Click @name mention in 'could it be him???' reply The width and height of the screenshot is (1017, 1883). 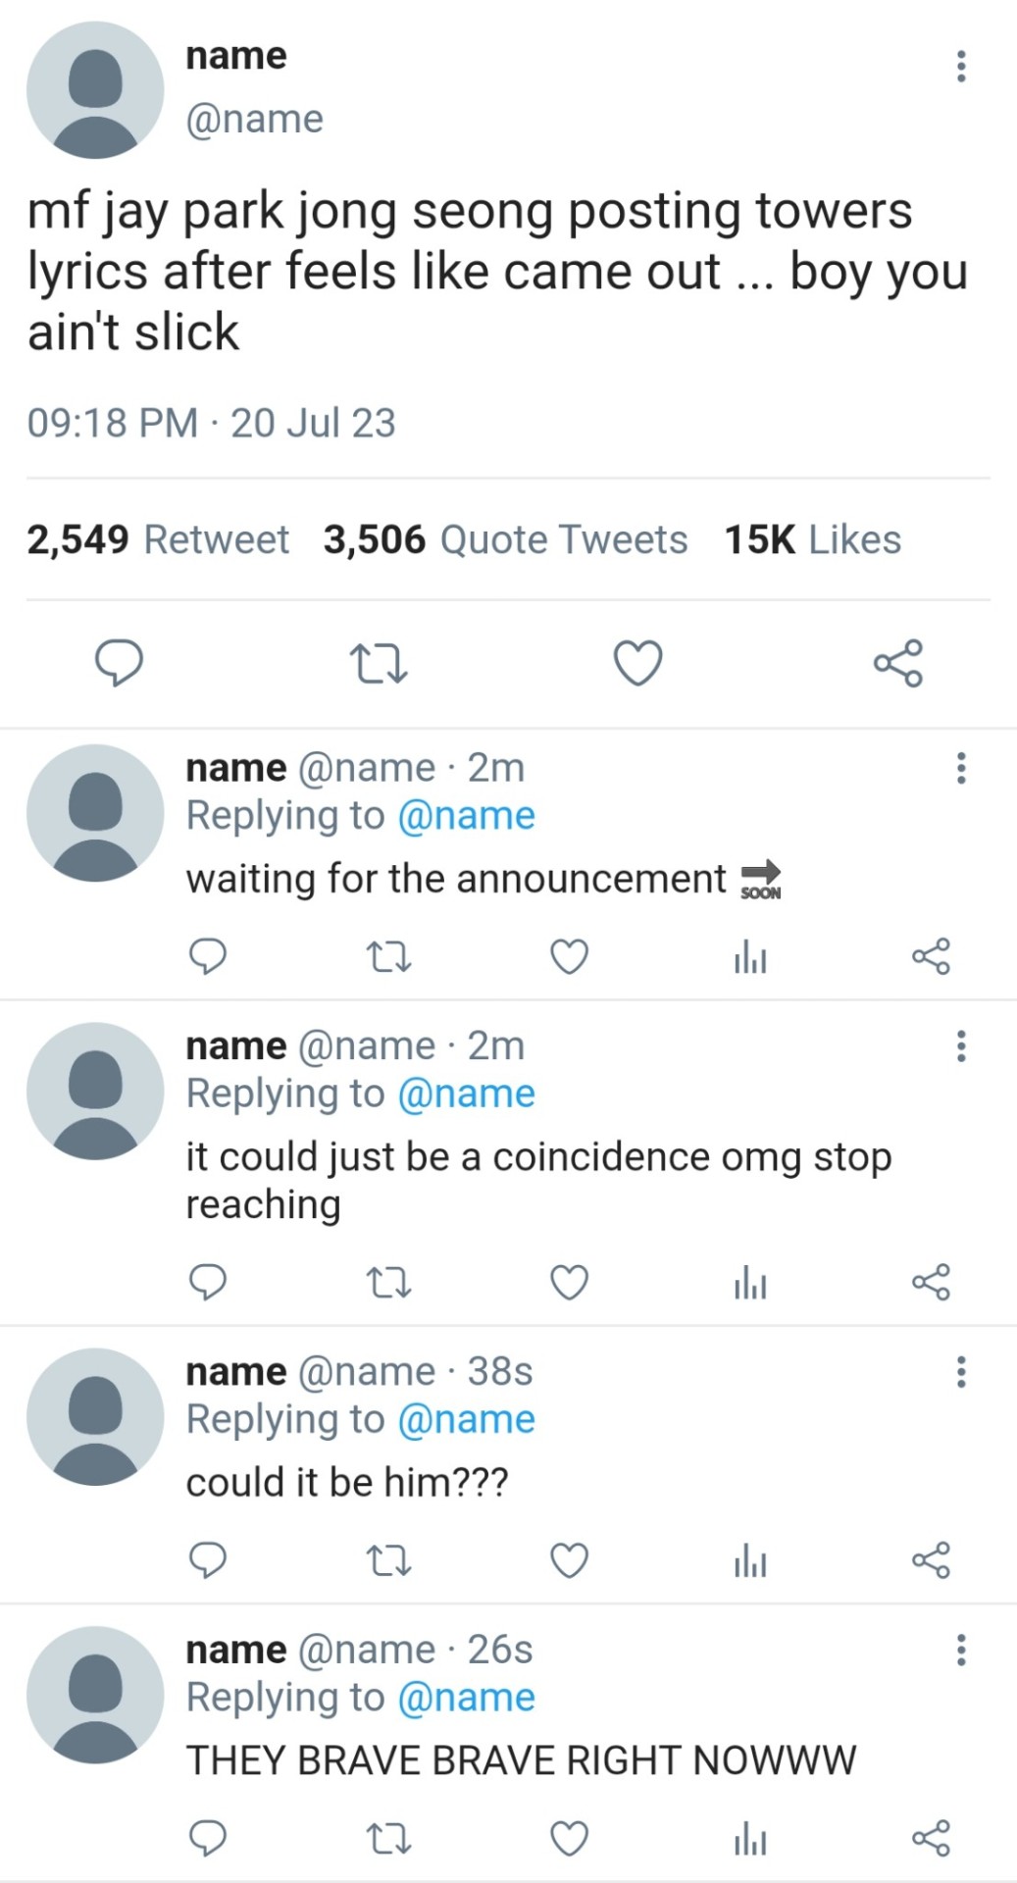(x=466, y=1419)
